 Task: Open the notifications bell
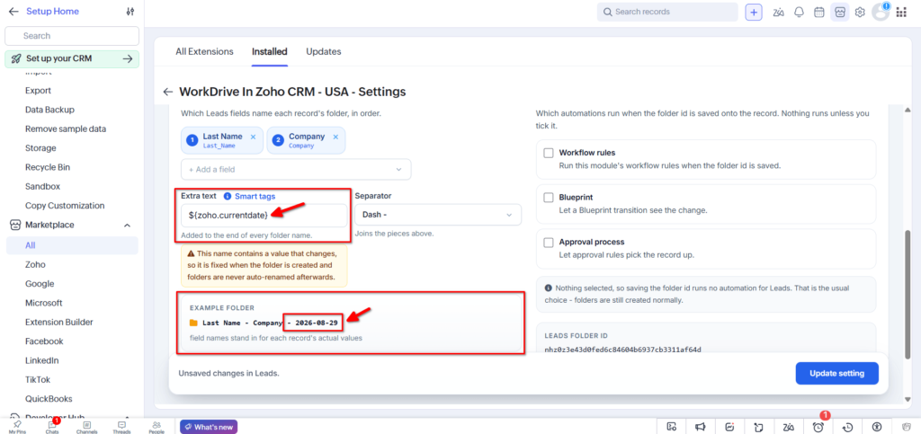[x=799, y=13]
